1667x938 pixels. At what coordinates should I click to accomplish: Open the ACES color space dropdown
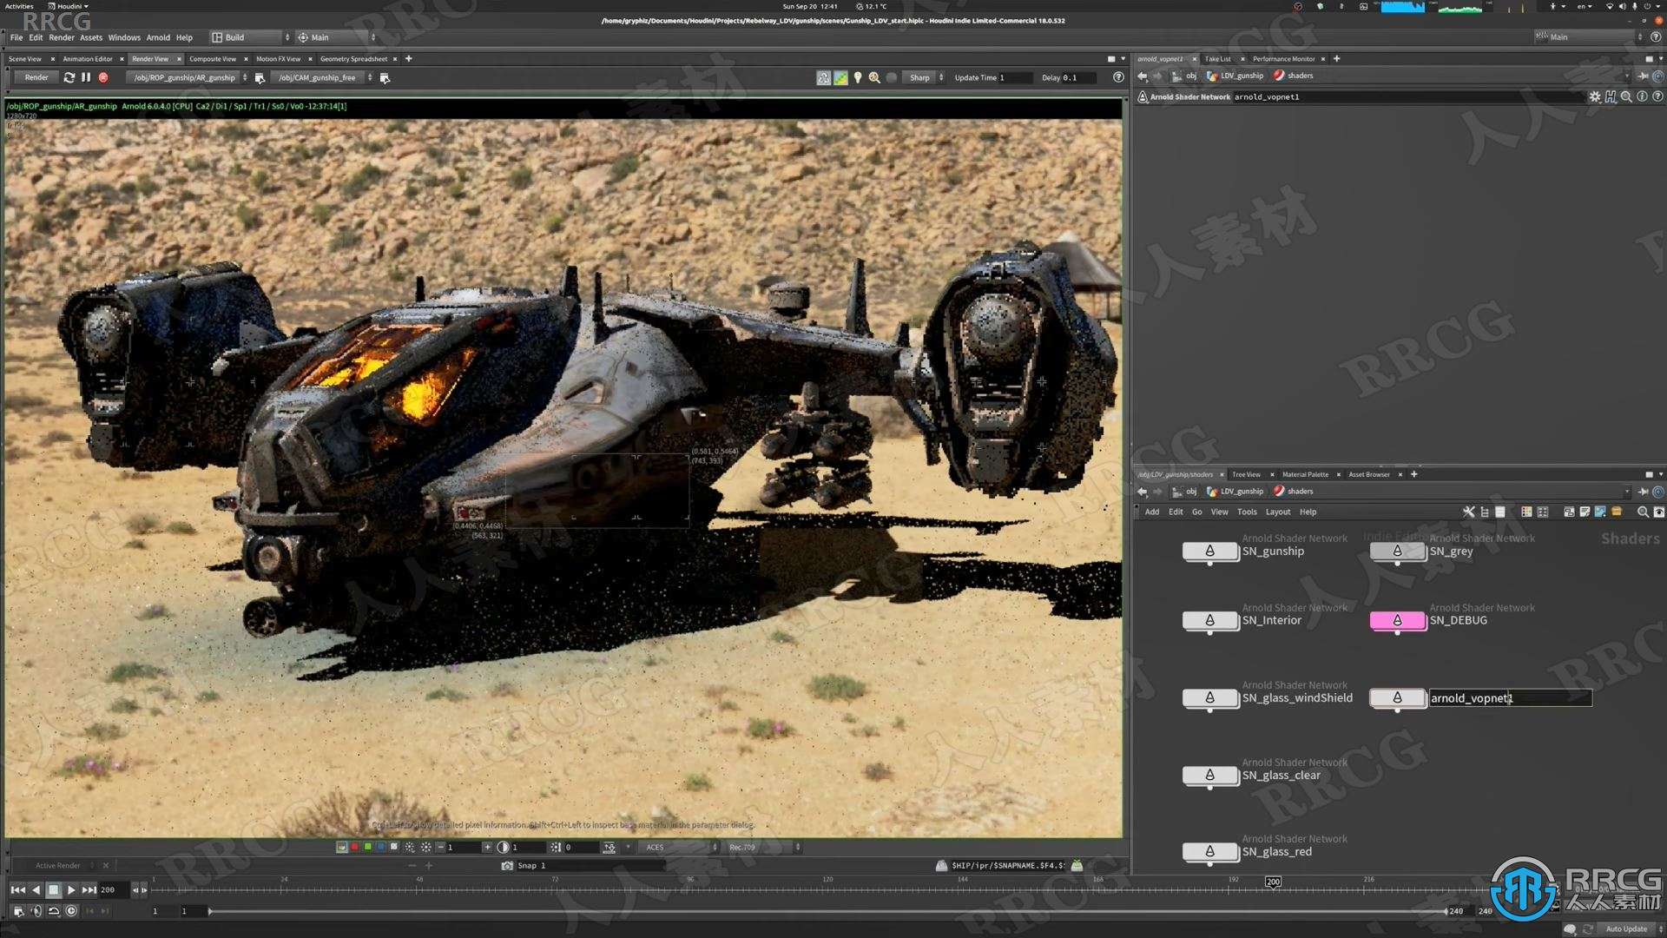tap(680, 848)
